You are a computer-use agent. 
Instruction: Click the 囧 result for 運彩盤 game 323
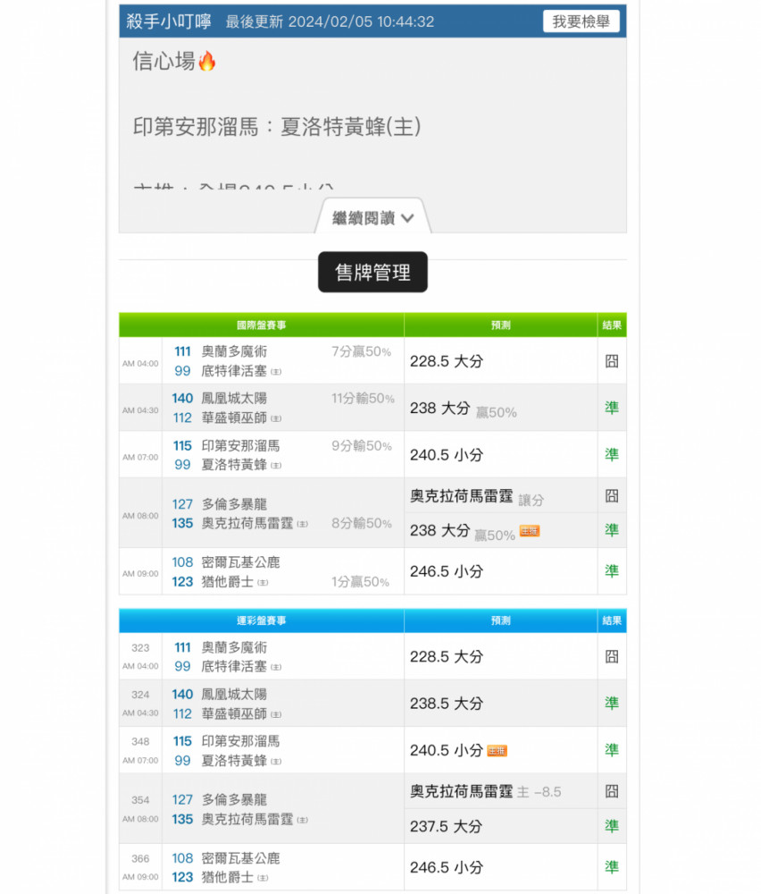pos(611,656)
